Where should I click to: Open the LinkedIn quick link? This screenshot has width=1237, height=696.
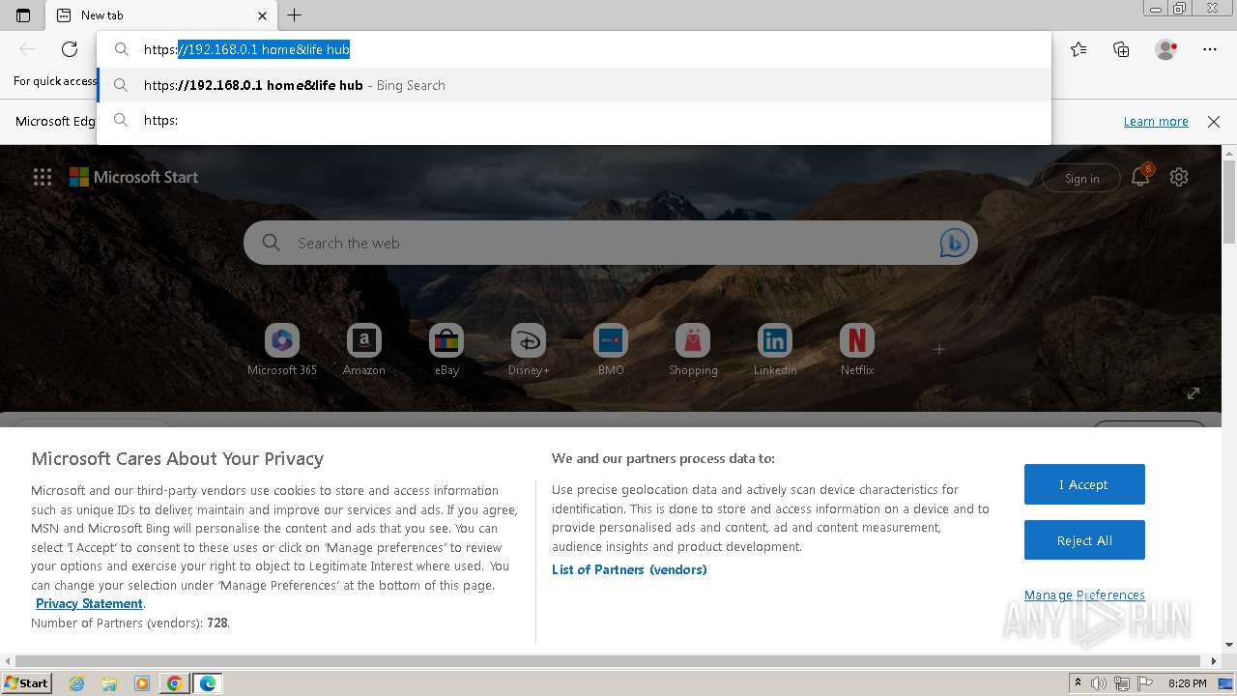[775, 350]
